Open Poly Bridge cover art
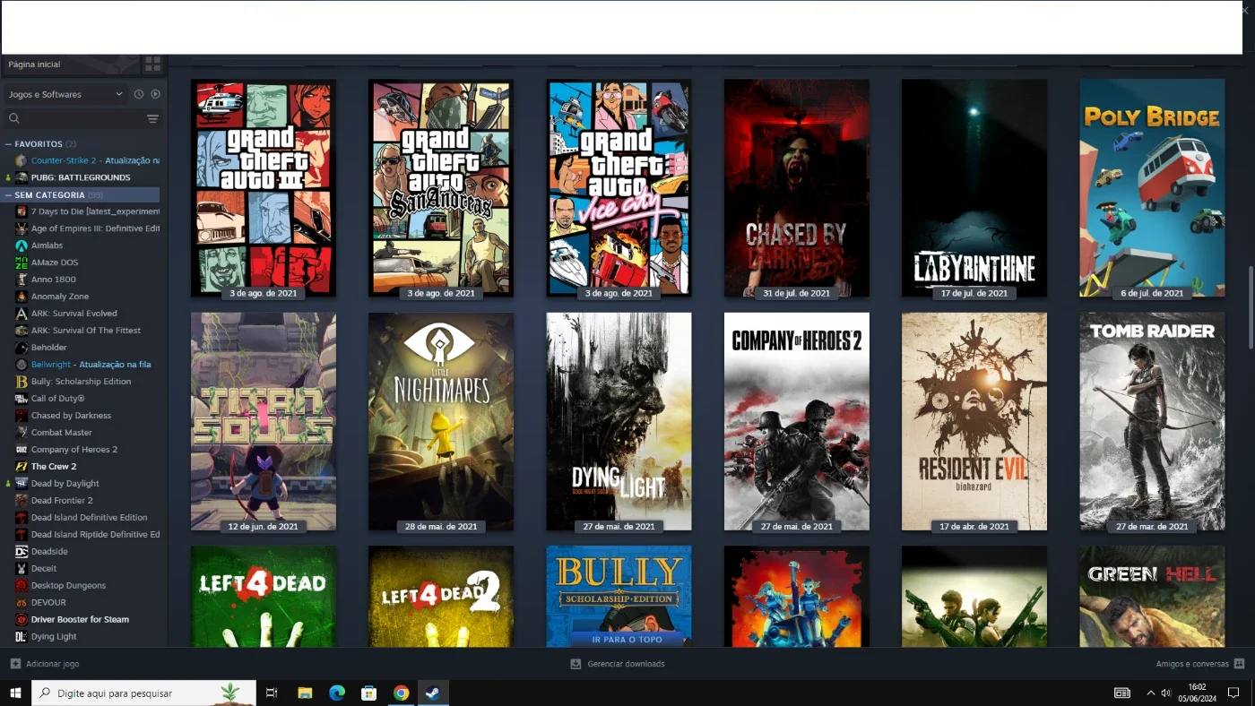Image resolution: width=1255 pixels, height=706 pixels. pyautogui.click(x=1152, y=188)
